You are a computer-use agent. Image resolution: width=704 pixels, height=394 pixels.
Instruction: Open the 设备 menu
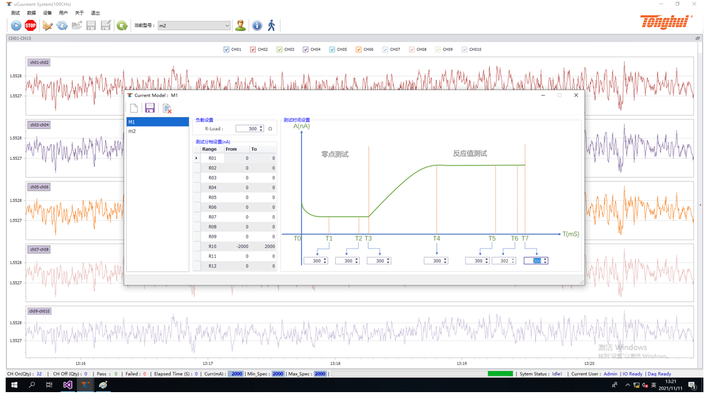(47, 13)
